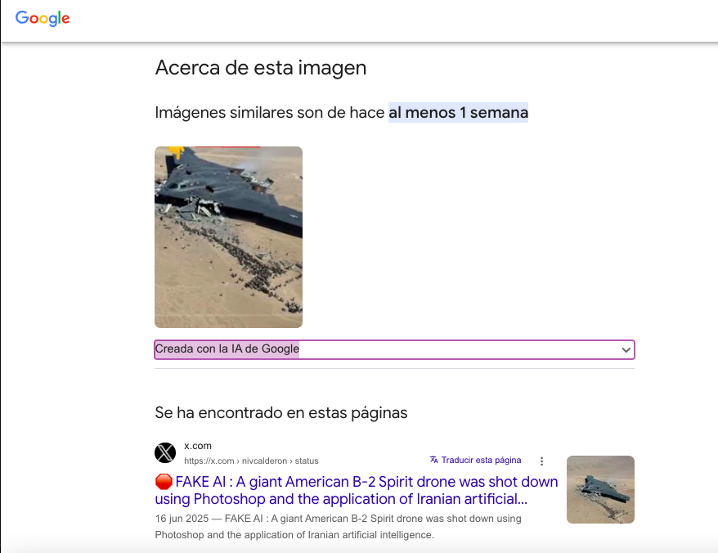Click the 'Acerca de esta imagen' heading
This screenshot has height=553, width=718.
coord(261,68)
